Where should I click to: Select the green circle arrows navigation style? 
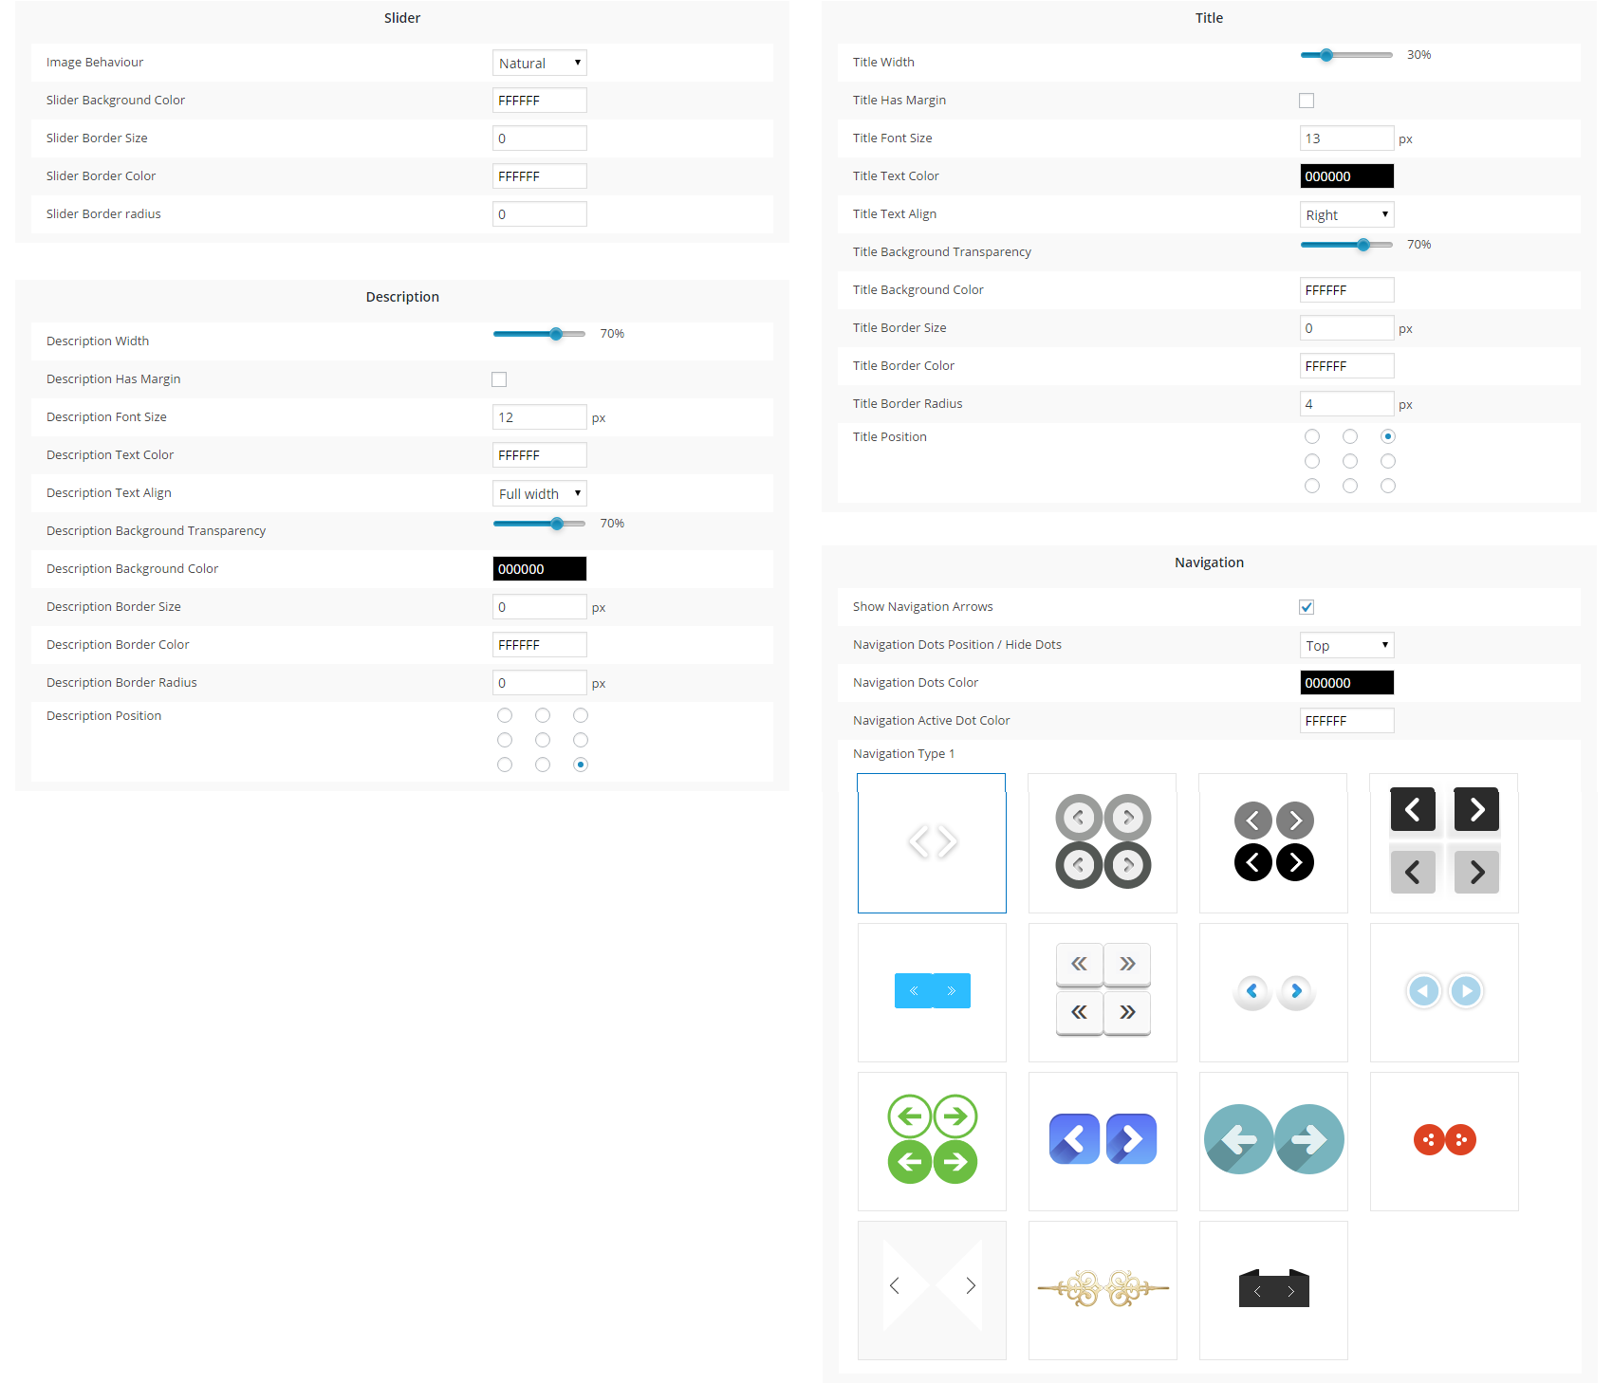932,1141
